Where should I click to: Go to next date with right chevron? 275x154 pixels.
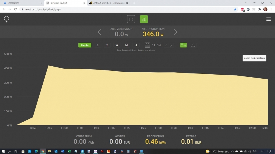tap(171, 45)
